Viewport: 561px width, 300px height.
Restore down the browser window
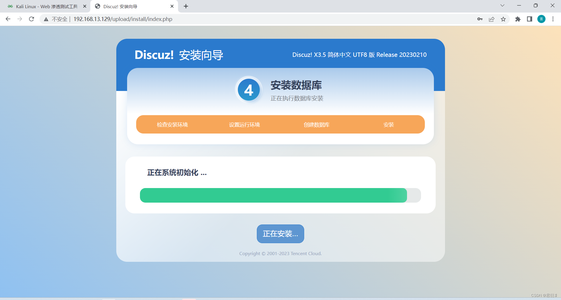pyautogui.click(x=536, y=6)
